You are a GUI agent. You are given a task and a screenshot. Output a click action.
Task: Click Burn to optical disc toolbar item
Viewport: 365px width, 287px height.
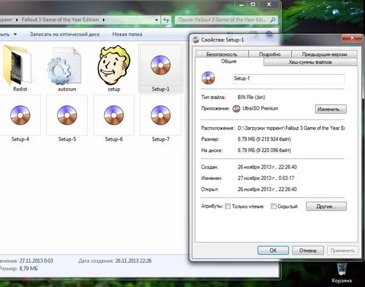[x=64, y=34]
